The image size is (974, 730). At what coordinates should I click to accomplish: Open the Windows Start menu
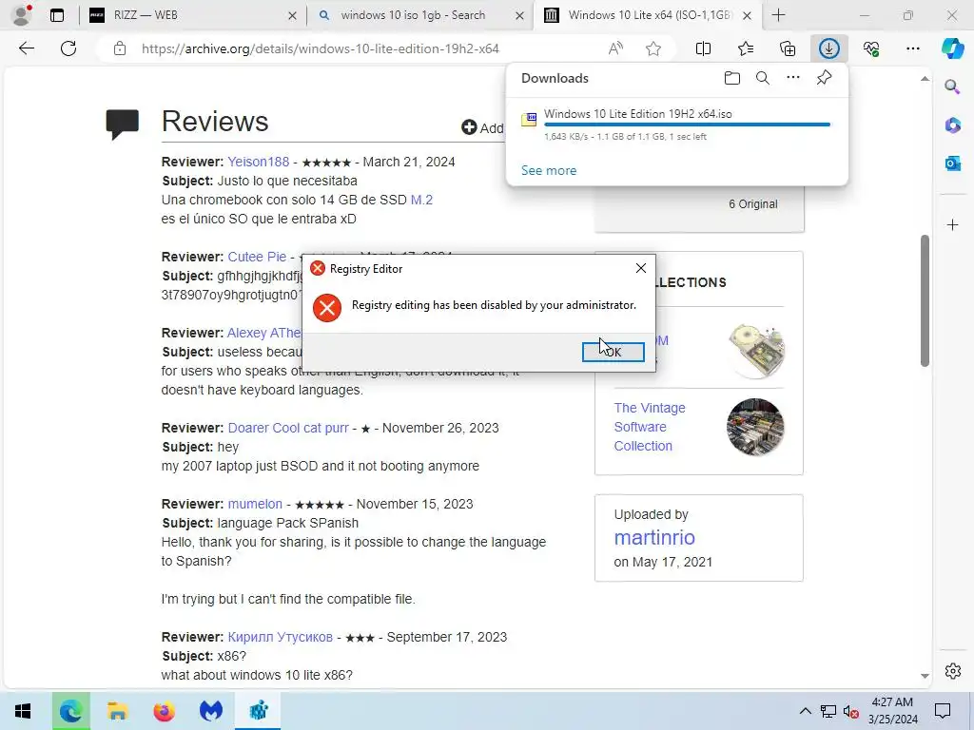pyautogui.click(x=23, y=711)
